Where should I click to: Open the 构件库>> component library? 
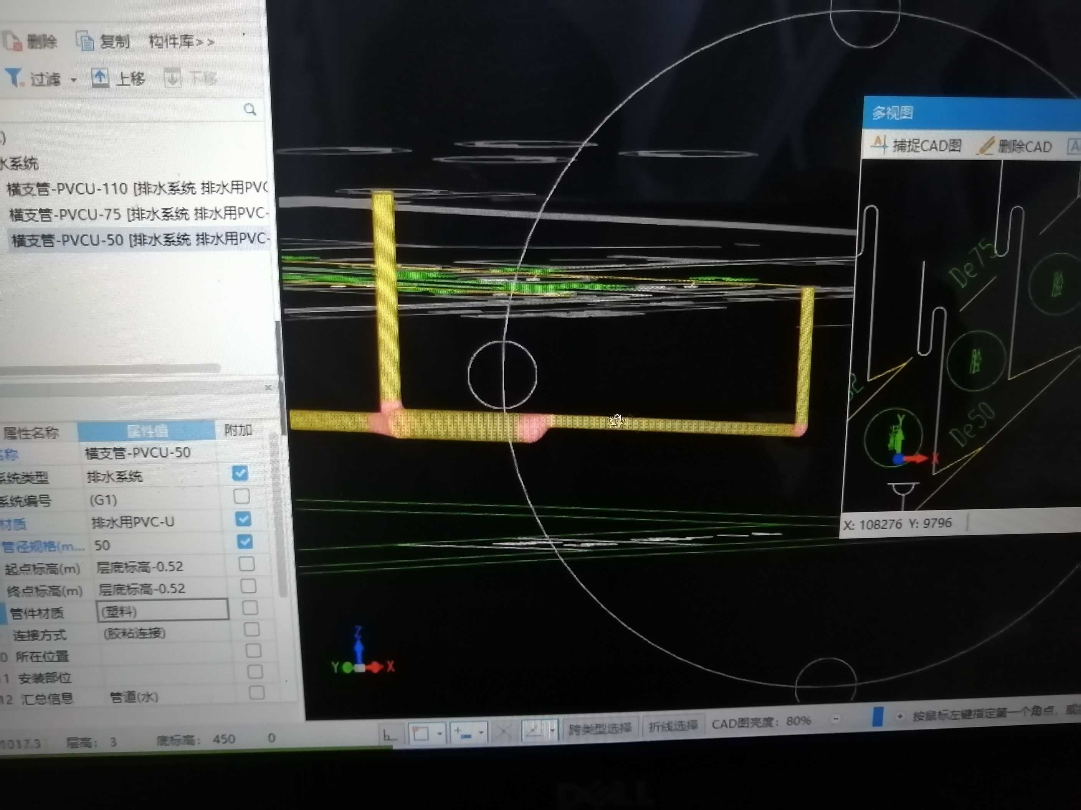click(x=181, y=41)
